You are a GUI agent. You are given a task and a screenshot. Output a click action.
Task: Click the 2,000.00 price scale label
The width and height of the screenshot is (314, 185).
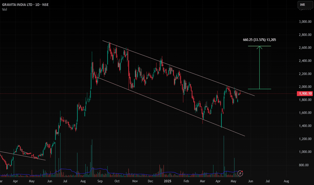click(305, 86)
